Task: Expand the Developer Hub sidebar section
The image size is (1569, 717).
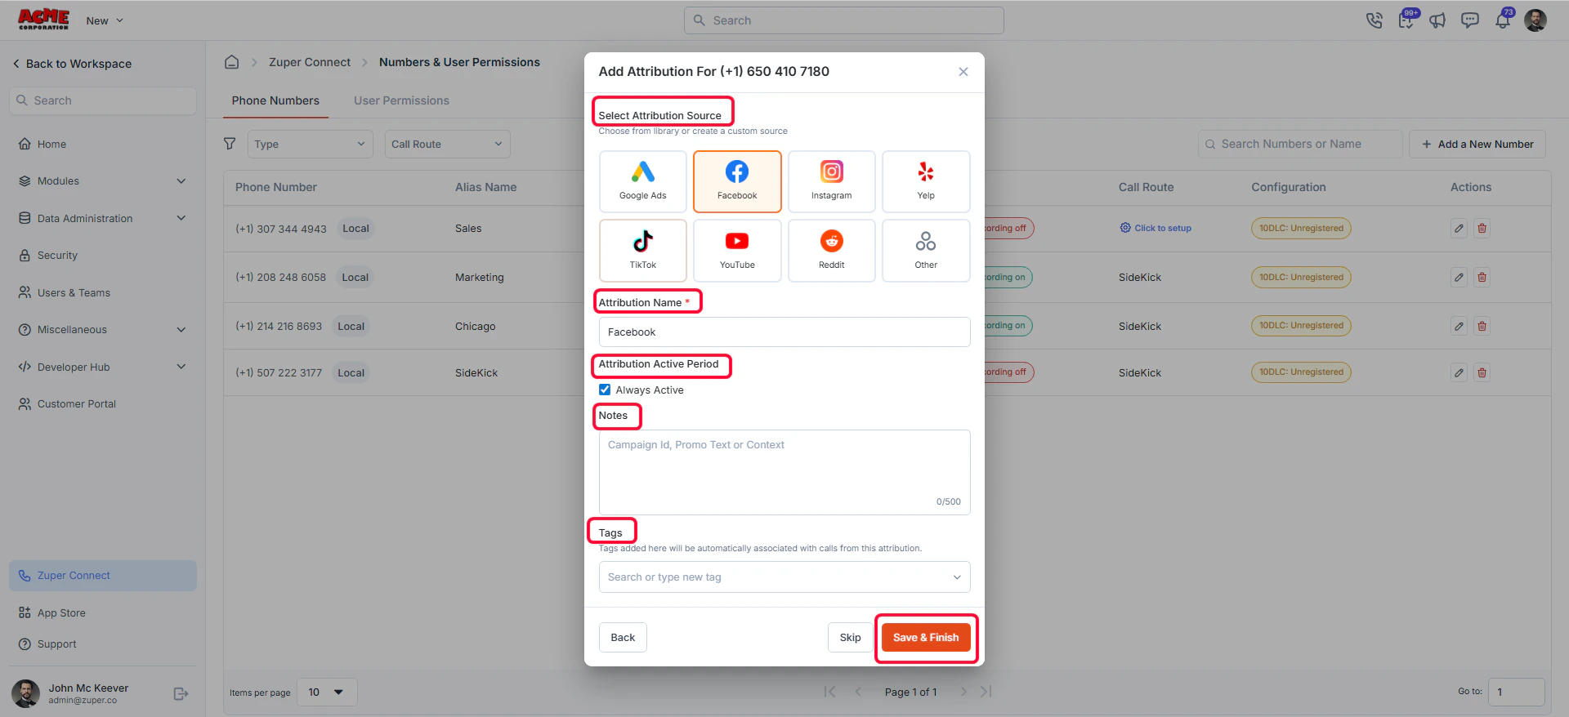Action: click(103, 367)
